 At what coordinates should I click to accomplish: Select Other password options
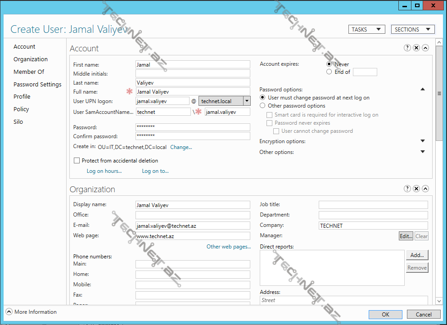pos(262,105)
